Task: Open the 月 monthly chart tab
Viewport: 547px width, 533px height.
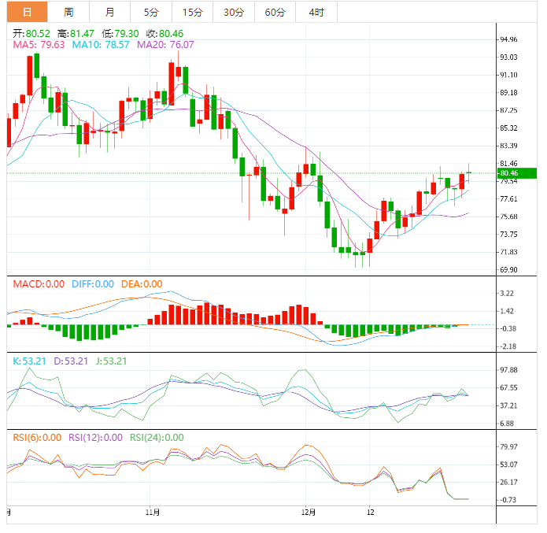Action: click(109, 12)
